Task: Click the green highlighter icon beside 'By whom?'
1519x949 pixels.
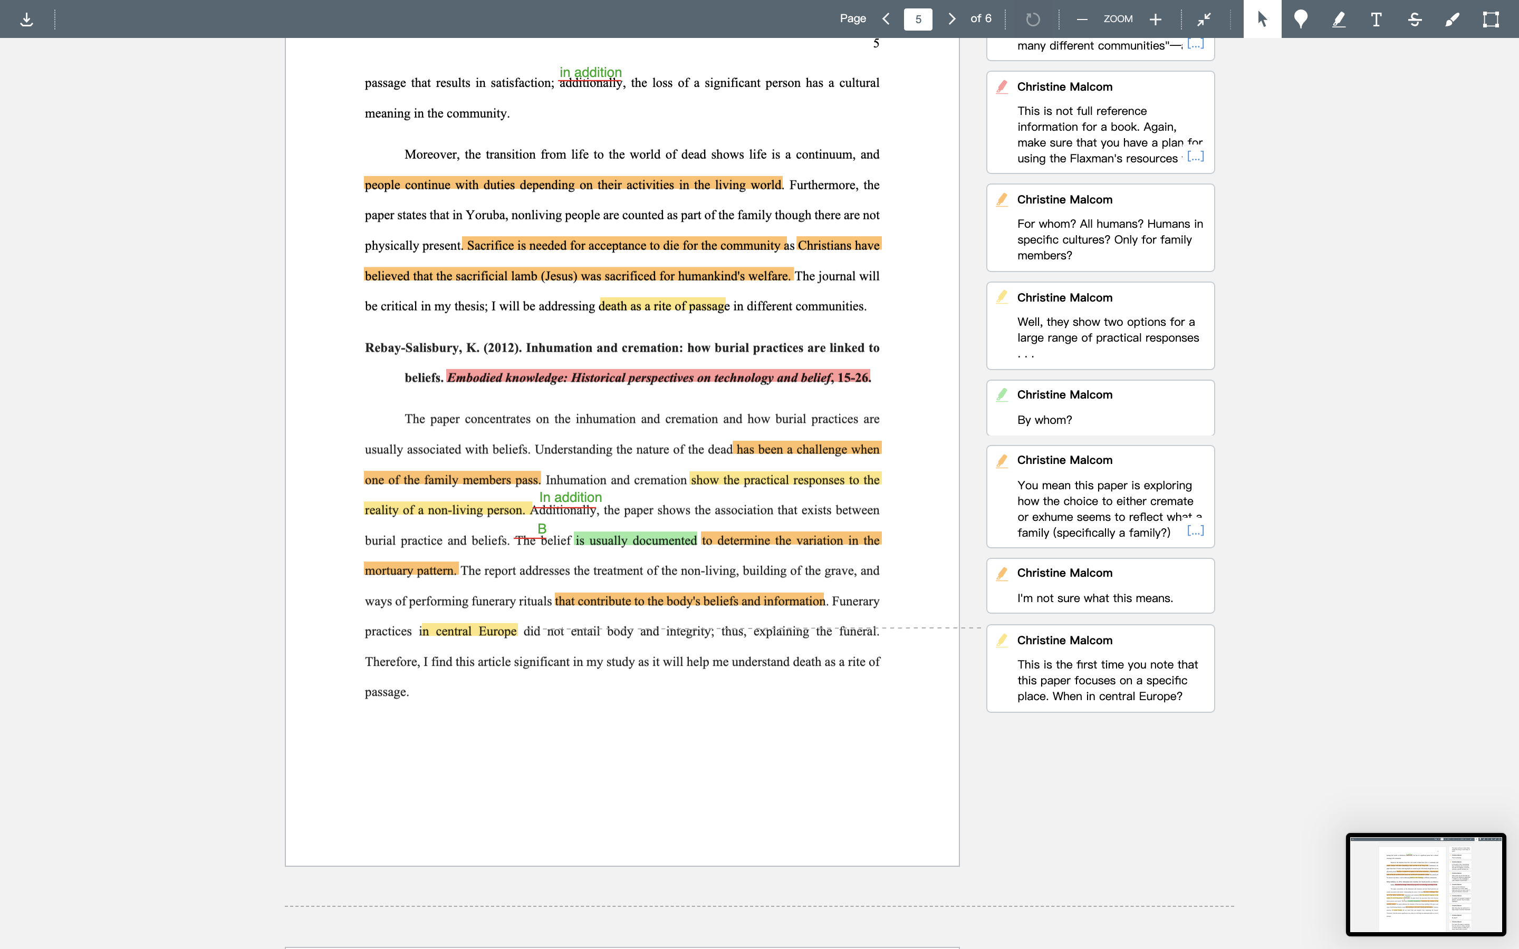Action: point(1002,395)
